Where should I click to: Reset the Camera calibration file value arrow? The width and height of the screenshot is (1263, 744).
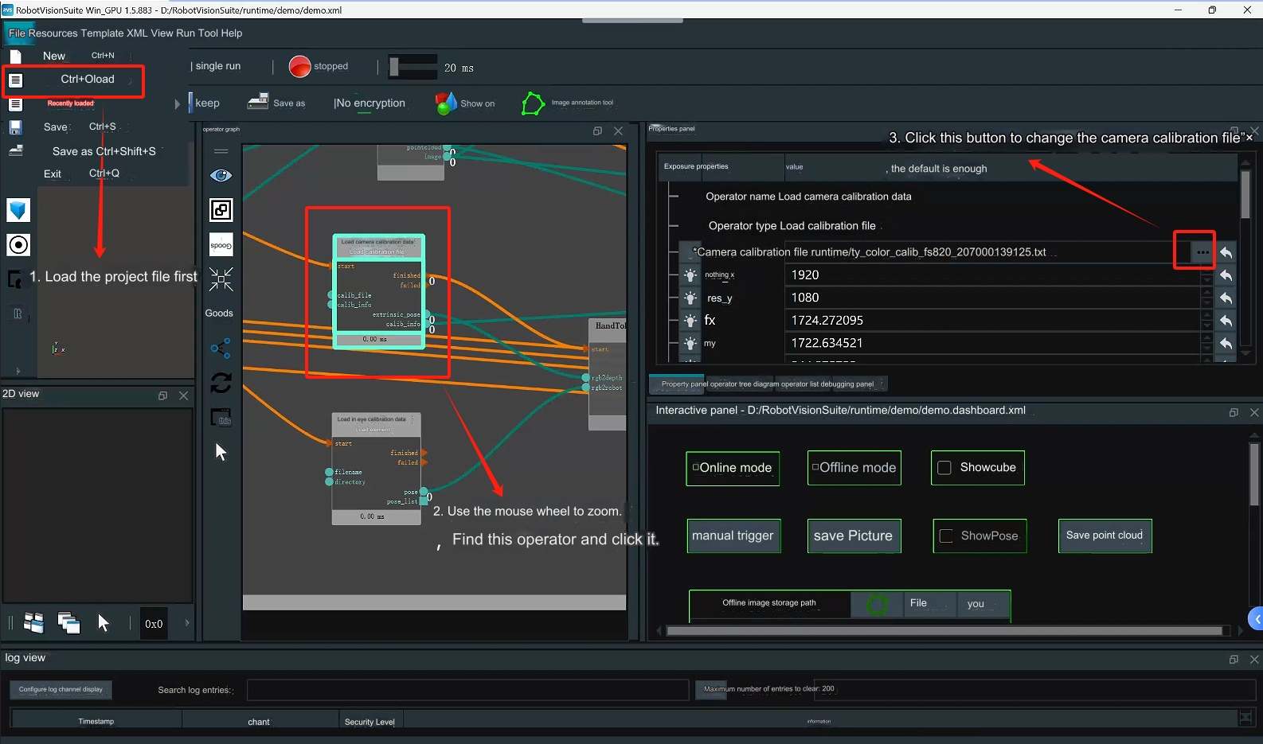click(x=1226, y=252)
